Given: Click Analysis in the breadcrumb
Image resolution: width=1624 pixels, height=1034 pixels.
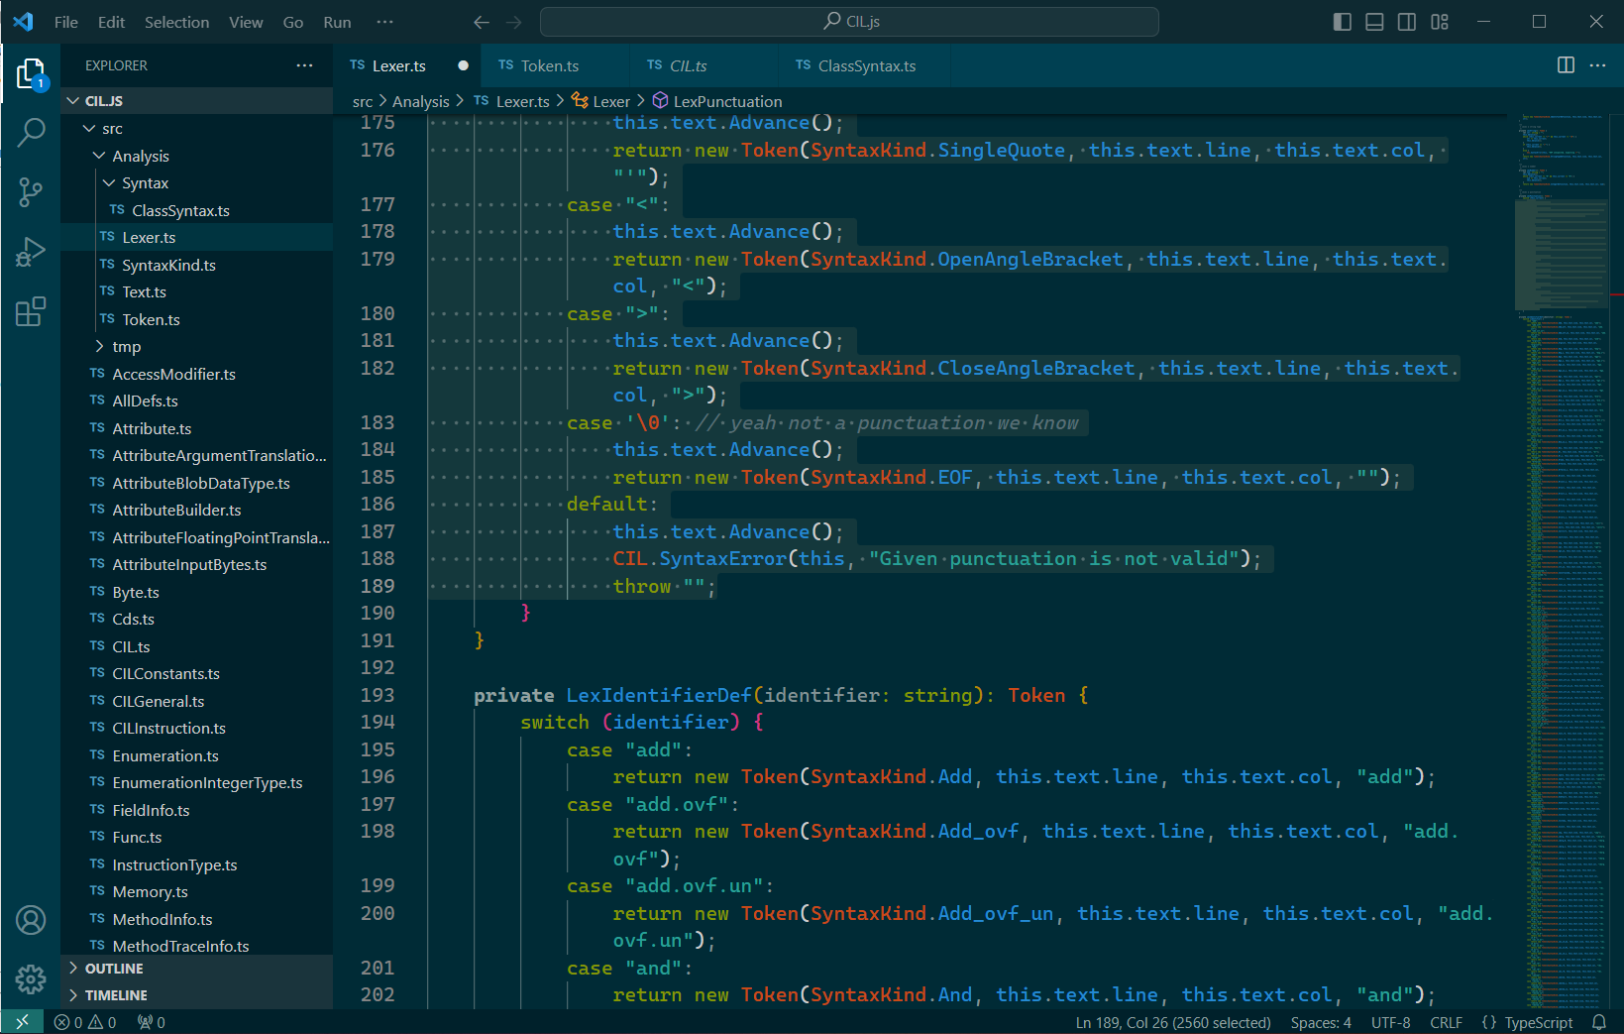Looking at the screenshot, I should (420, 101).
